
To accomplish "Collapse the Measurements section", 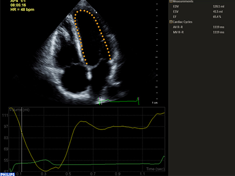I will pyautogui.click(x=171, y=1).
